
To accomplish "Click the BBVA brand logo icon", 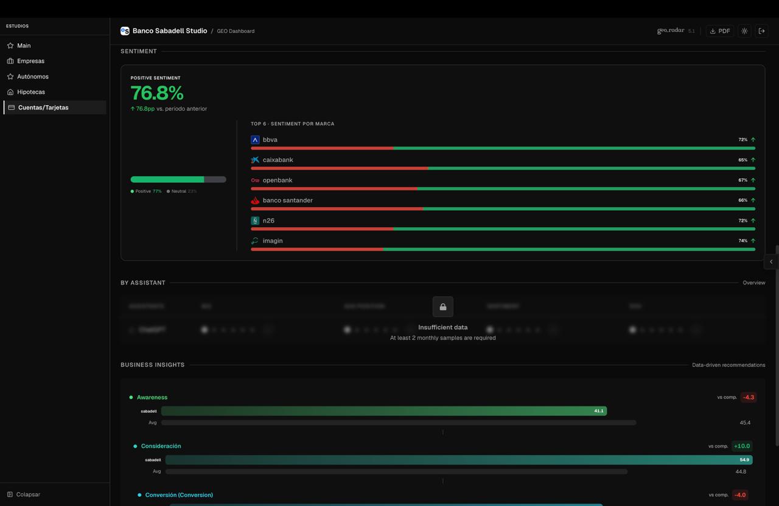I will (255, 140).
